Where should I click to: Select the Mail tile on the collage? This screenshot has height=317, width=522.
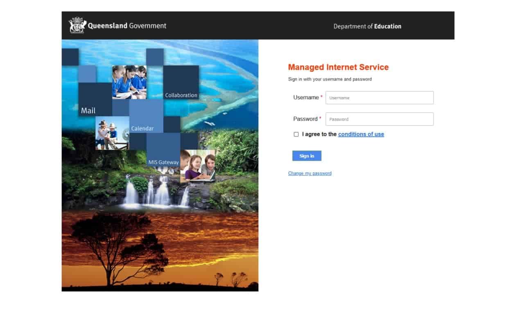tap(88, 110)
